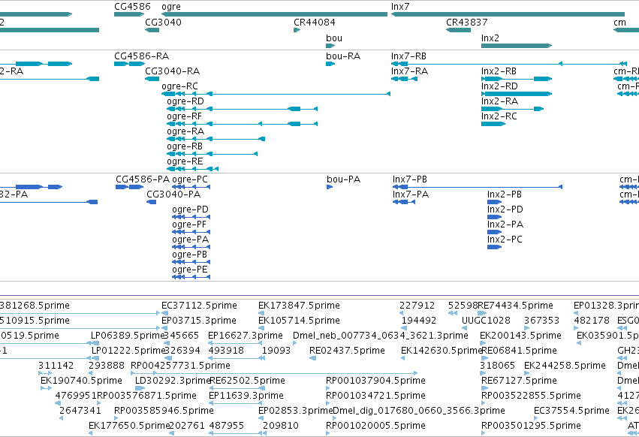Select Dmel_dig_017680_0660_3566.3prime feature

click(419, 411)
